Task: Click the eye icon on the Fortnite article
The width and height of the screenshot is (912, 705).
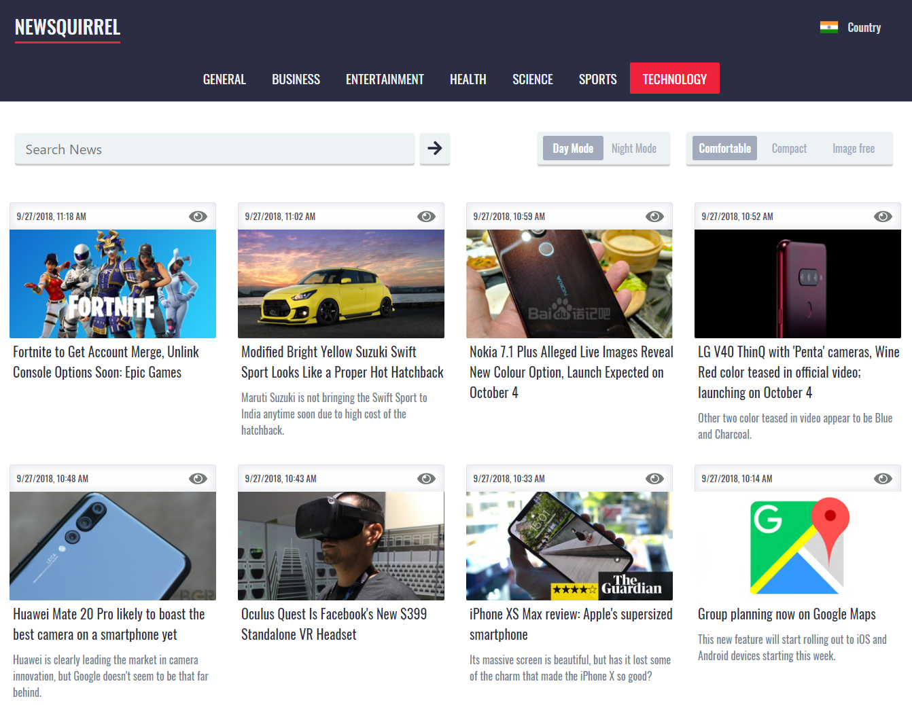Action: [198, 217]
